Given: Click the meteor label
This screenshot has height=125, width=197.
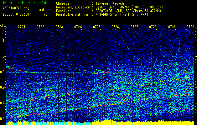Looking at the screenshot, I should point(44,10).
